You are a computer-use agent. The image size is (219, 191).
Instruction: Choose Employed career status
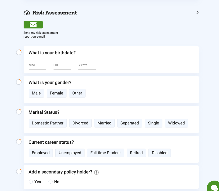point(41,153)
